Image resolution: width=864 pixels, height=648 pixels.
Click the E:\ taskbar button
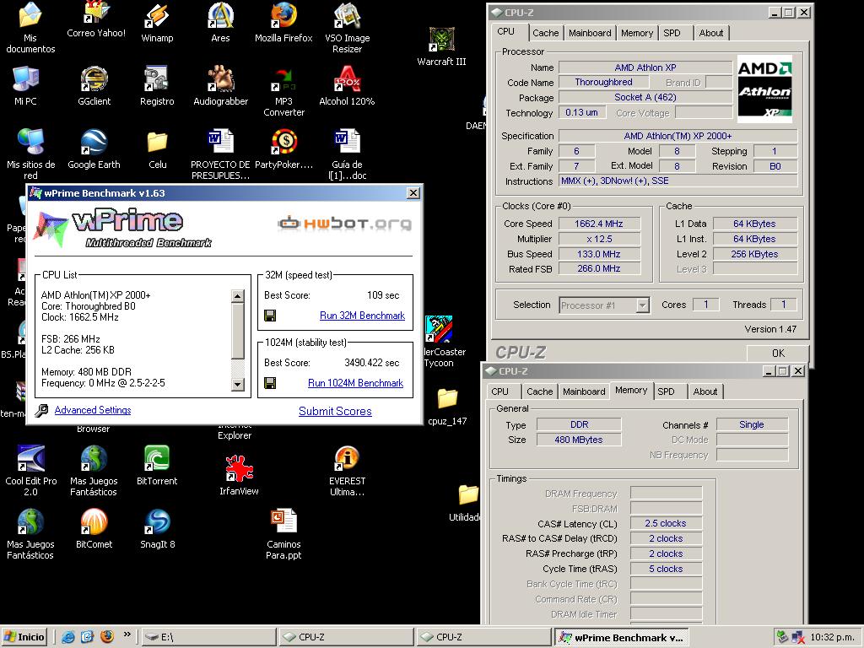pos(209,637)
